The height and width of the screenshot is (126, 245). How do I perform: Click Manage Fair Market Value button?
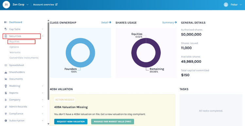pyautogui.click(x=112, y=122)
